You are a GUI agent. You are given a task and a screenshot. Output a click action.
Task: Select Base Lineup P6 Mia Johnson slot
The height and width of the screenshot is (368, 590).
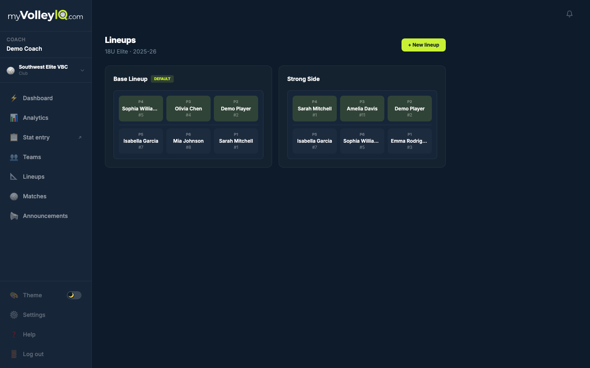coord(188,141)
